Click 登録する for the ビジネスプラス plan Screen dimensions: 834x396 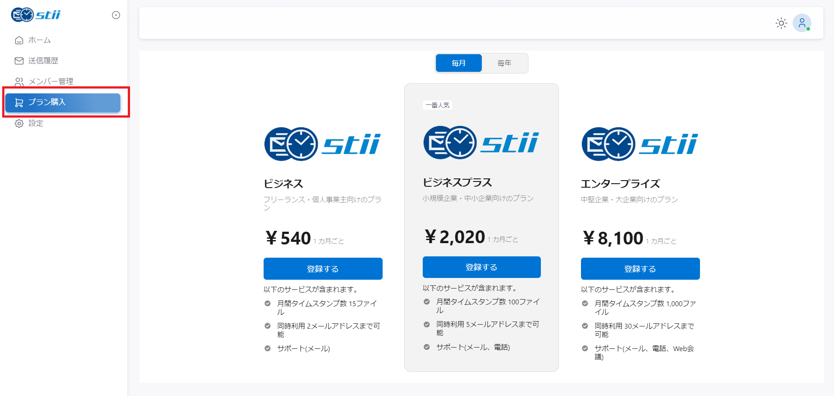[481, 267]
